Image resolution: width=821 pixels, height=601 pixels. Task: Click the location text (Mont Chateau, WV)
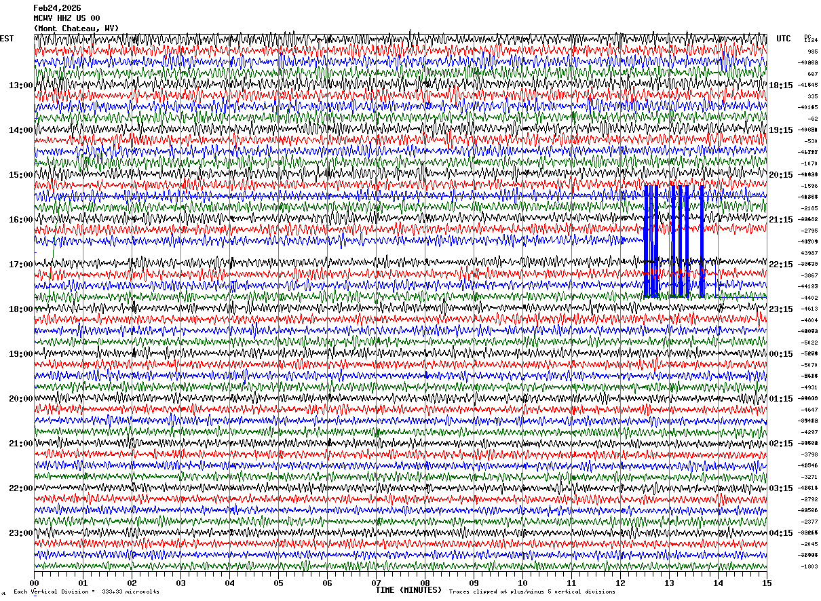pos(76,28)
